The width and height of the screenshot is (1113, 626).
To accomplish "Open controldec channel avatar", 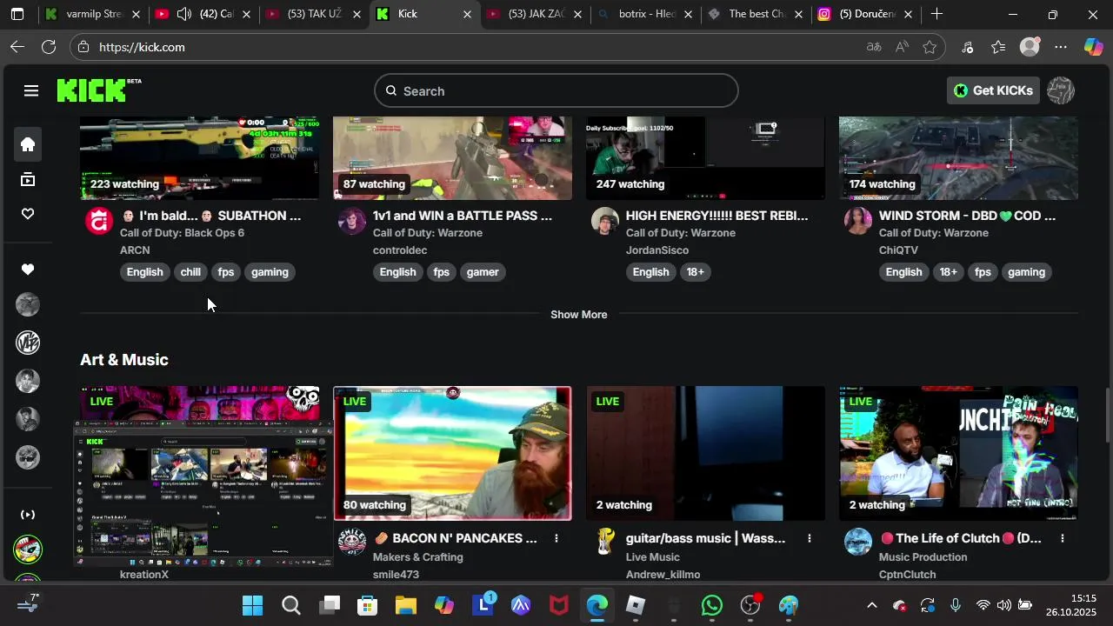I will click(352, 221).
